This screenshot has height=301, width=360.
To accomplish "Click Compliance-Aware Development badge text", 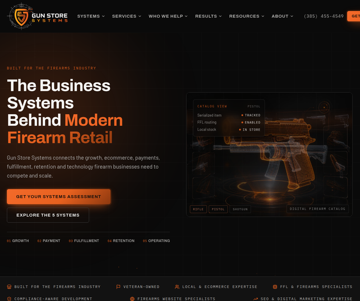I will [x=53, y=299].
